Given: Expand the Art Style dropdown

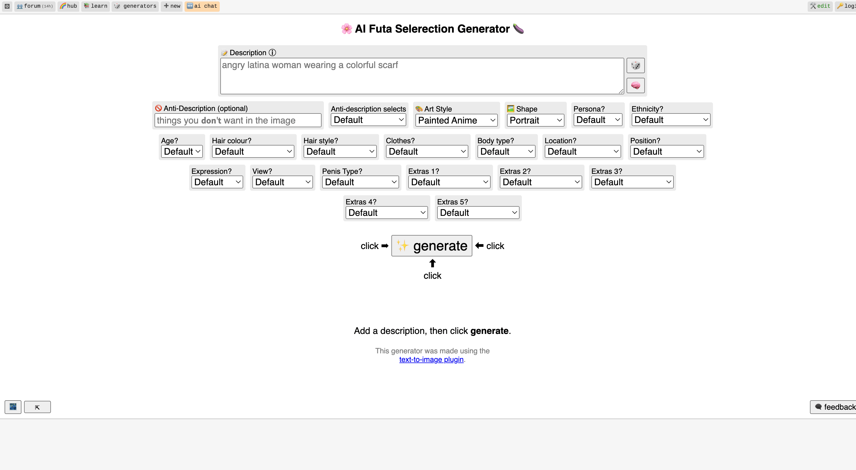Looking at the screenshot, I should pyautogui.click(x=456, y=120).
